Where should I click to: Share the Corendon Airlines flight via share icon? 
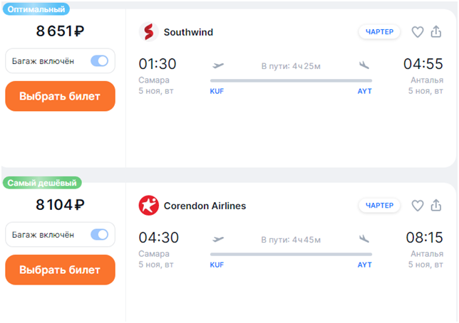pos(436,205)
